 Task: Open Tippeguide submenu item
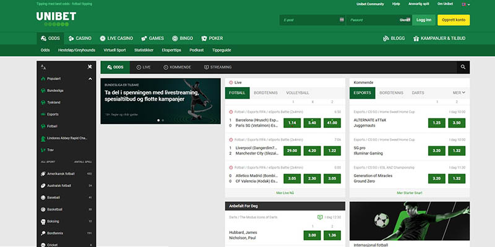222,50
